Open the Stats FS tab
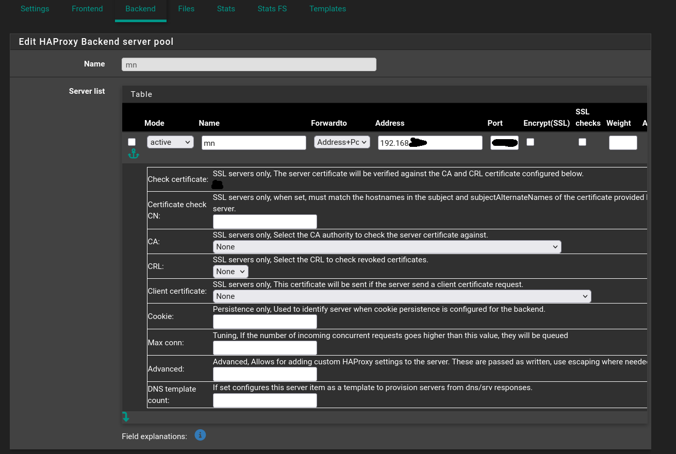The width and height of the screenshot is (676, 454). (x=272, y=9)
